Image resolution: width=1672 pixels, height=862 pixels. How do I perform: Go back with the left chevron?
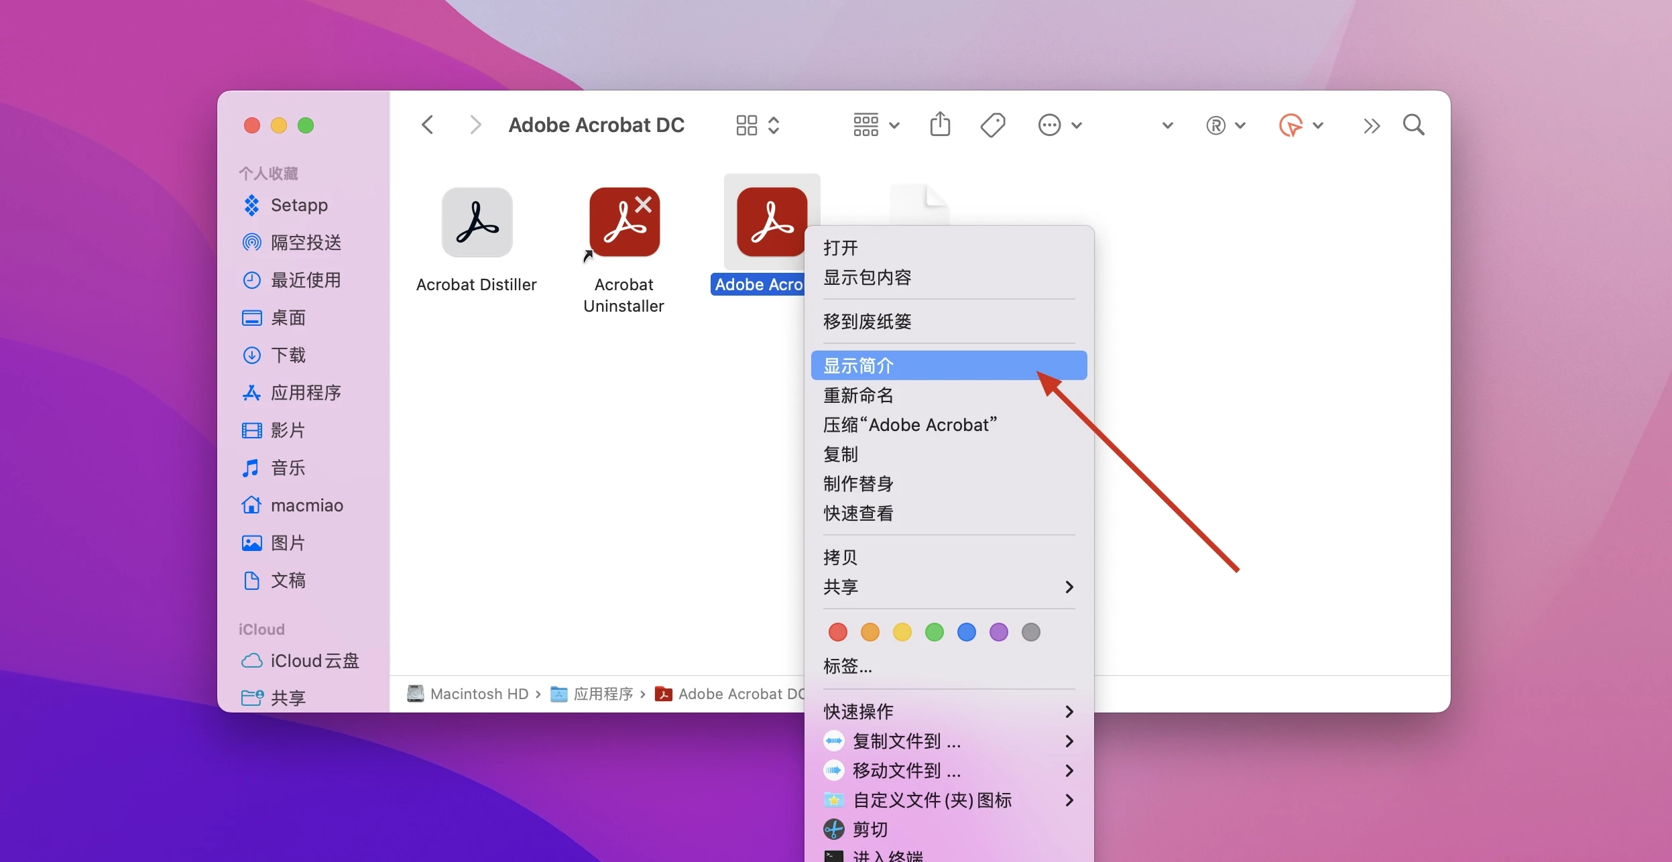(x=428, y=125)
